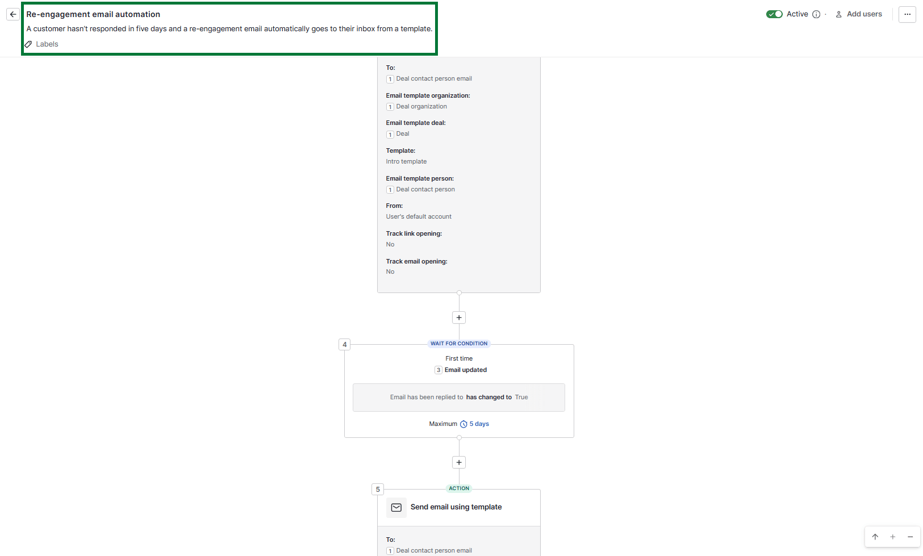Click the True condition value

pos(521,398)
